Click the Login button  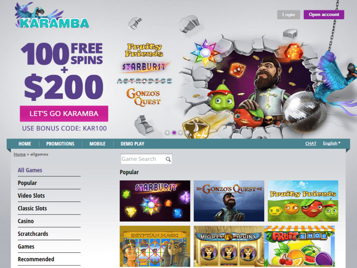pyautogui.click(x=288, y=15)
